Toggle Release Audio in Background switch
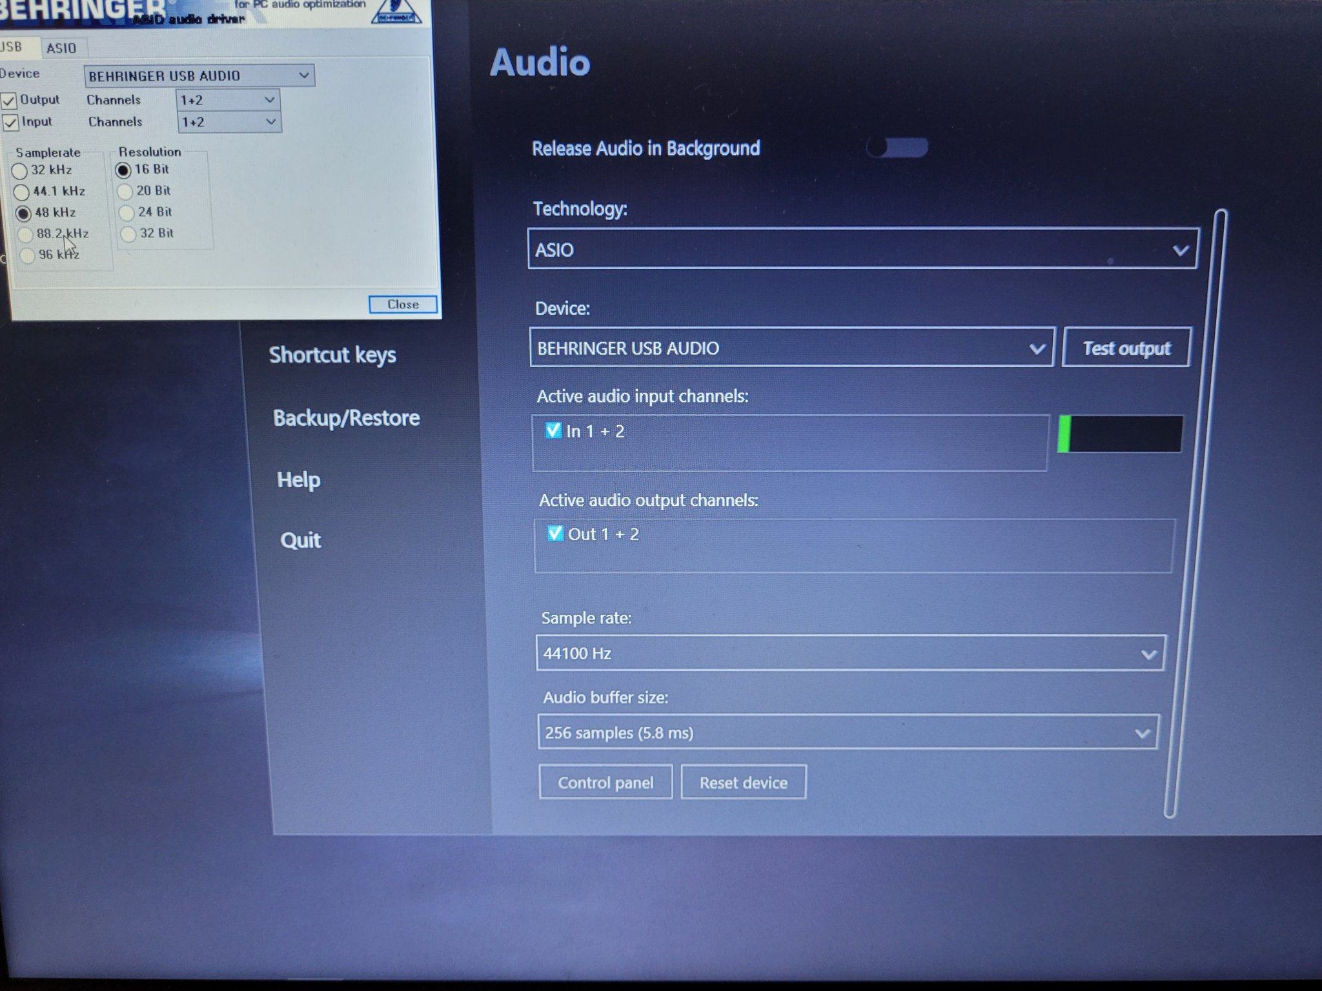Image resolution: width=1322 pixels, height=991 pixels. point(897,148)
